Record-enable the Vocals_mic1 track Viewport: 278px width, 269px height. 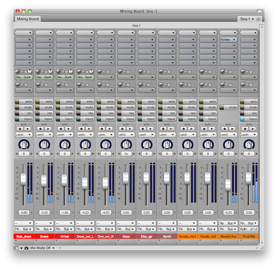[187, 113]
